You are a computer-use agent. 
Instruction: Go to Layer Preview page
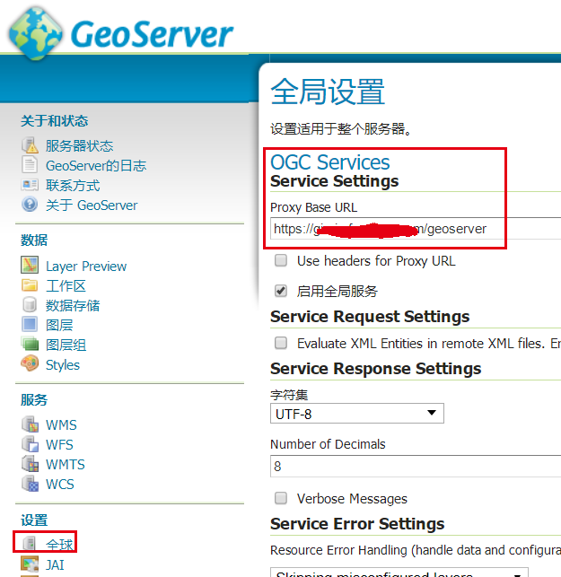[86, 266]
